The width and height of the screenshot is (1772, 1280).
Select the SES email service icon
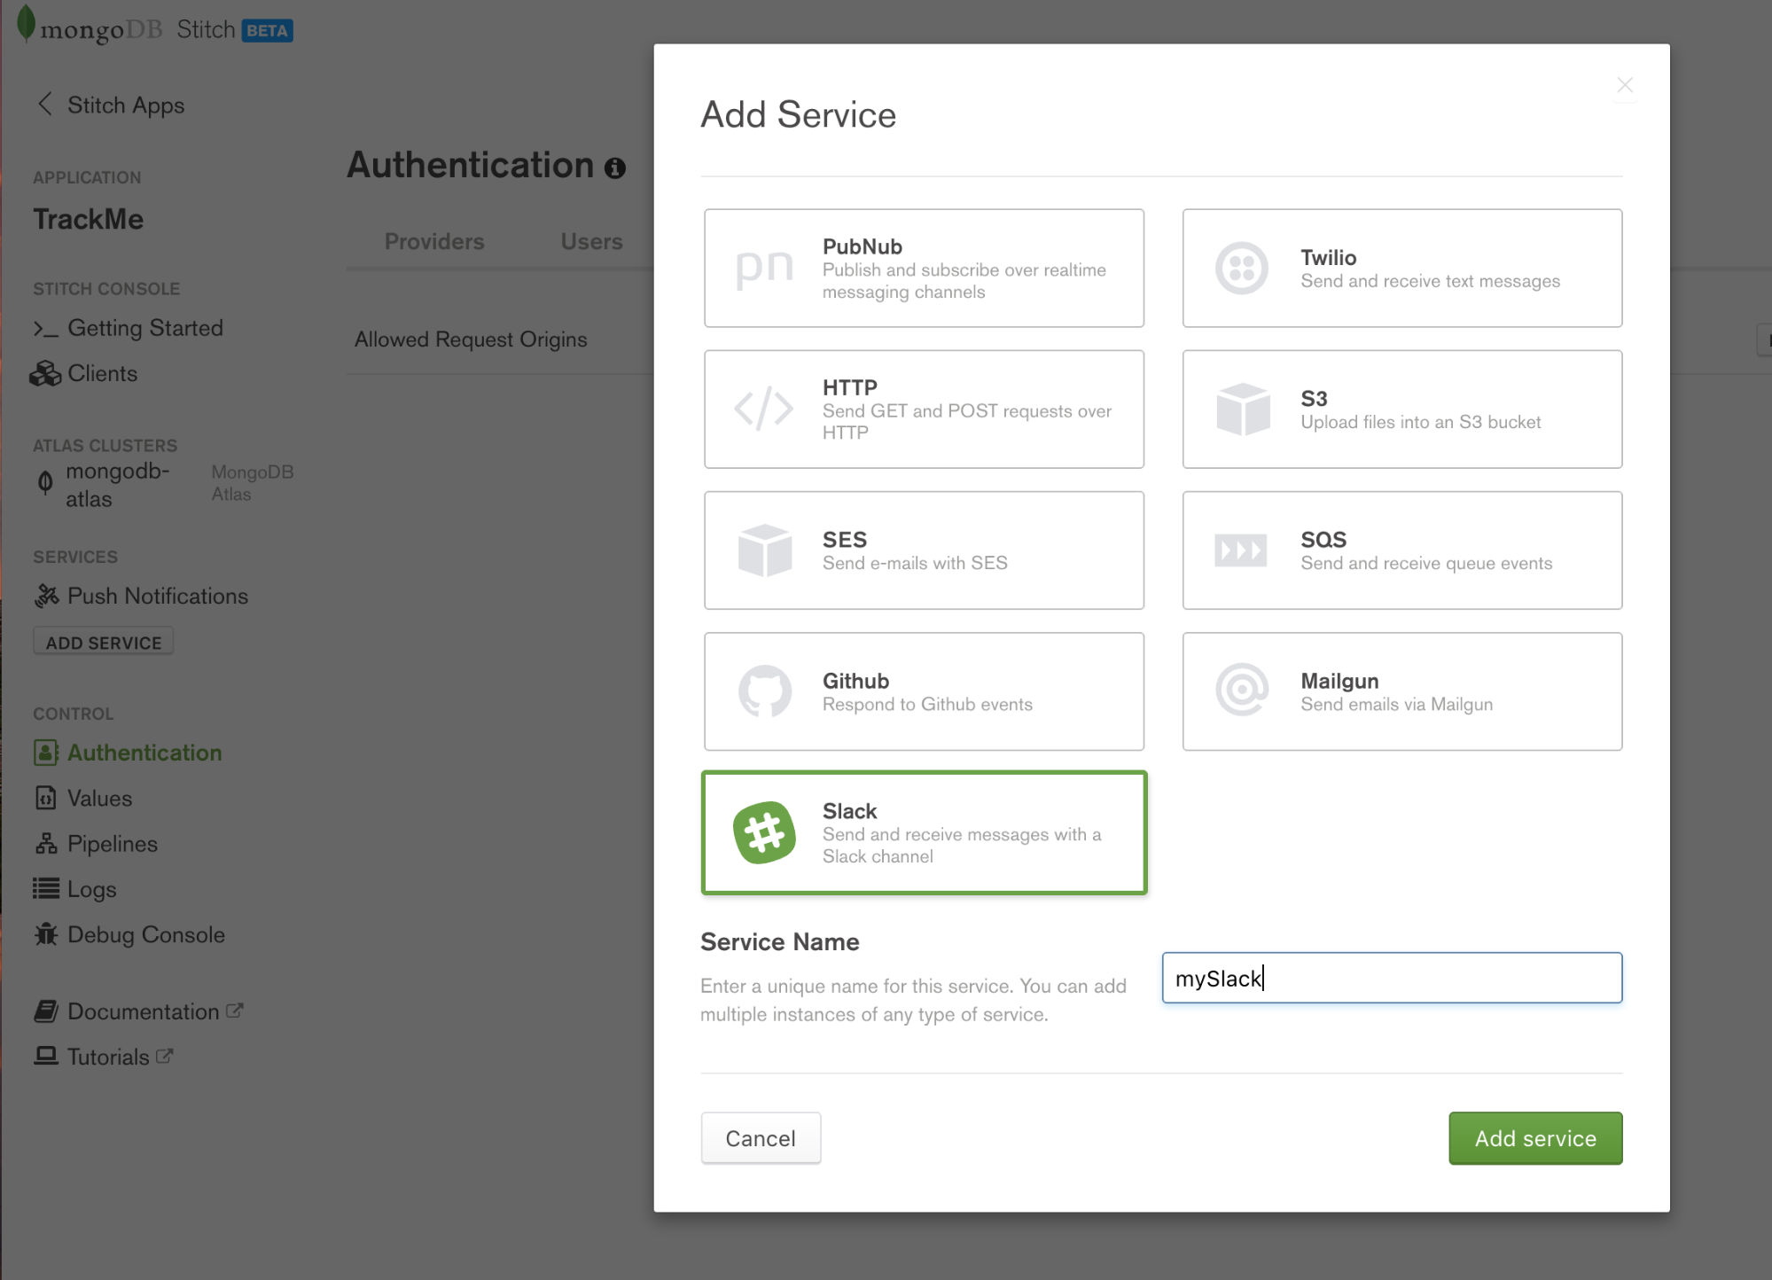point(762,550)
